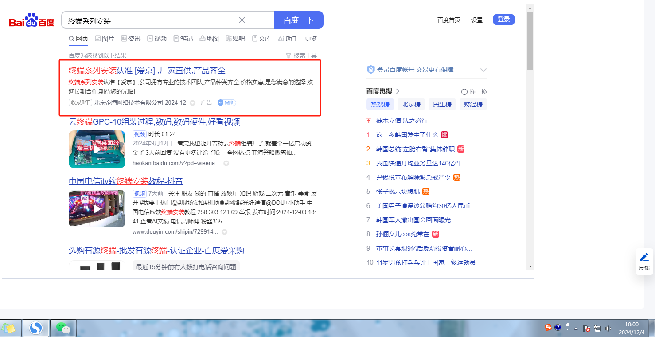Select the 财经榜 list tab
This screenshot has width=655, height=337.
(473, 104)
